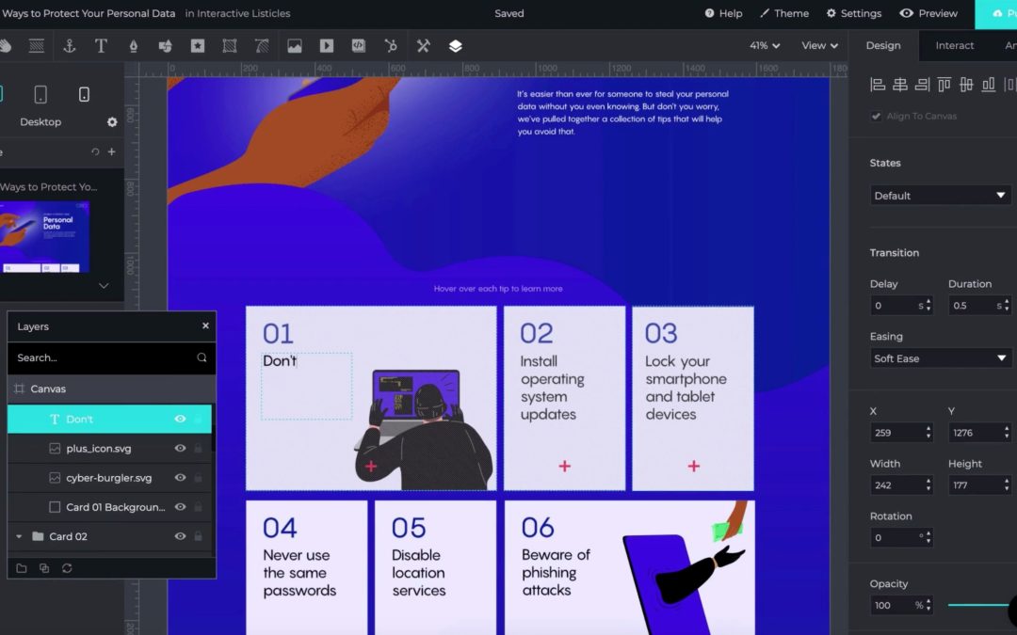This screenshot has width=1017, height=635.
Task: Hide the Card 02 folder layer
Action: pyautogui.click(x=180, y=536)
